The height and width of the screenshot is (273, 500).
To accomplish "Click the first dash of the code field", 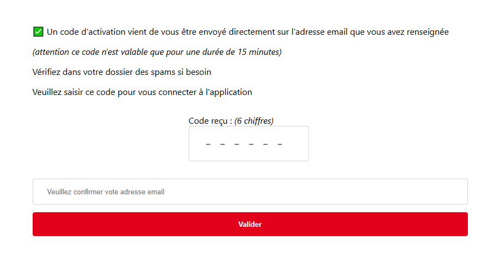I will pos(208,144).
